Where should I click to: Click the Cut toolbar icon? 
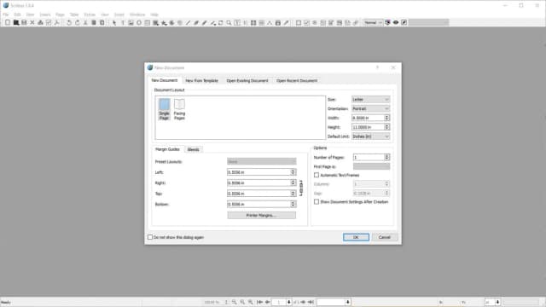coord(85,23)
